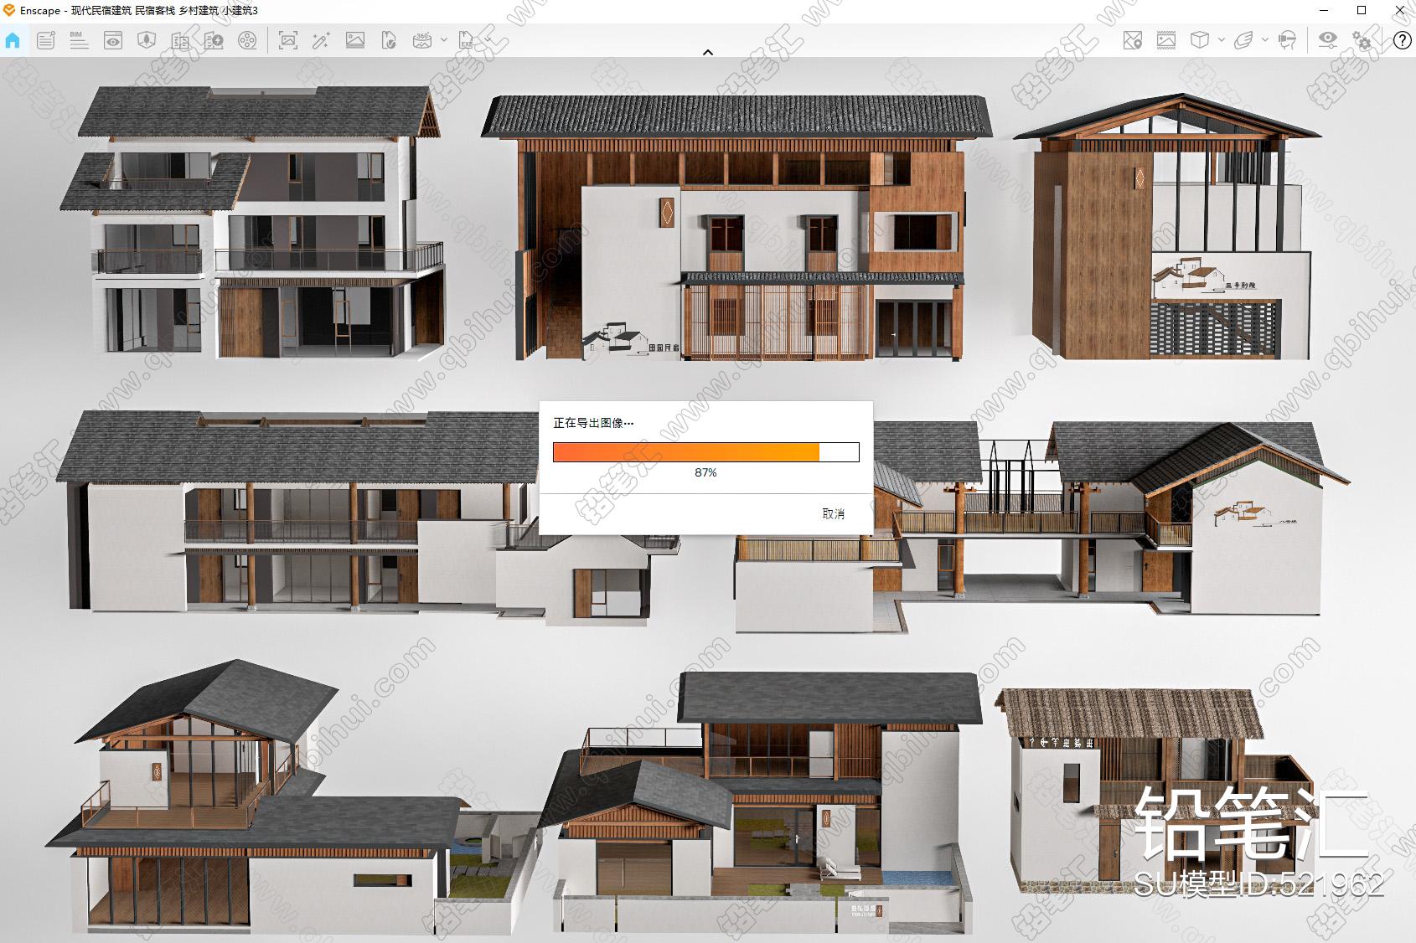Viewport: 1416px width, 943px height.
Task: Close the Enscape window
Action: click(1399, 10)
